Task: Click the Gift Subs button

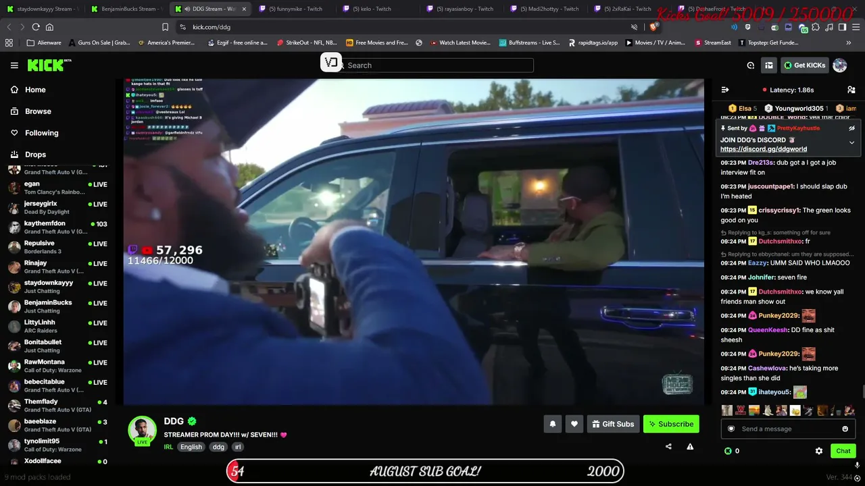Action: point(613,424)
